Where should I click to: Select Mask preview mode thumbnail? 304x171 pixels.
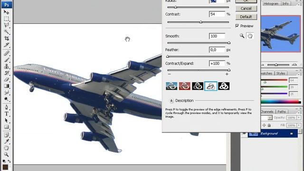click(224, 86)
